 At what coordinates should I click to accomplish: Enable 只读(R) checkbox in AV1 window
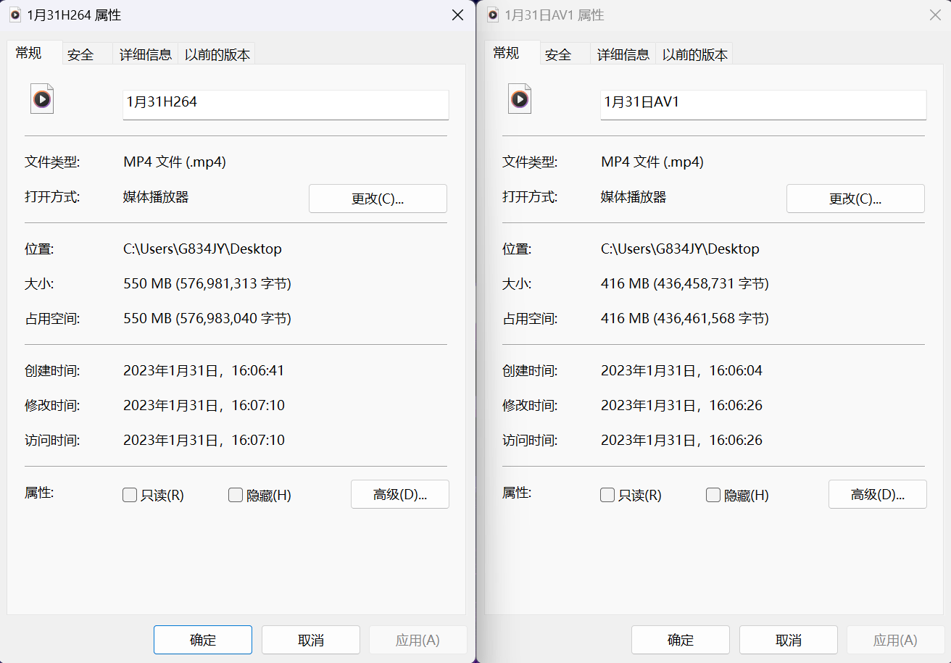[x=607, y=495]
